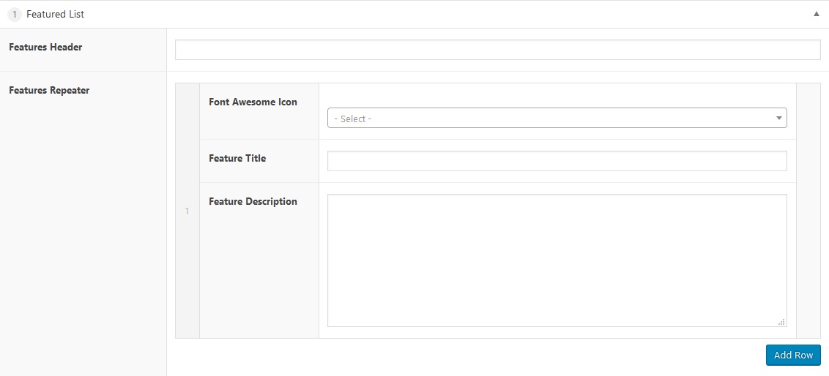The height and width of the screenshot is (376, 829).
Task: Click the Feature Title label
Action: (x=237, y=158)
